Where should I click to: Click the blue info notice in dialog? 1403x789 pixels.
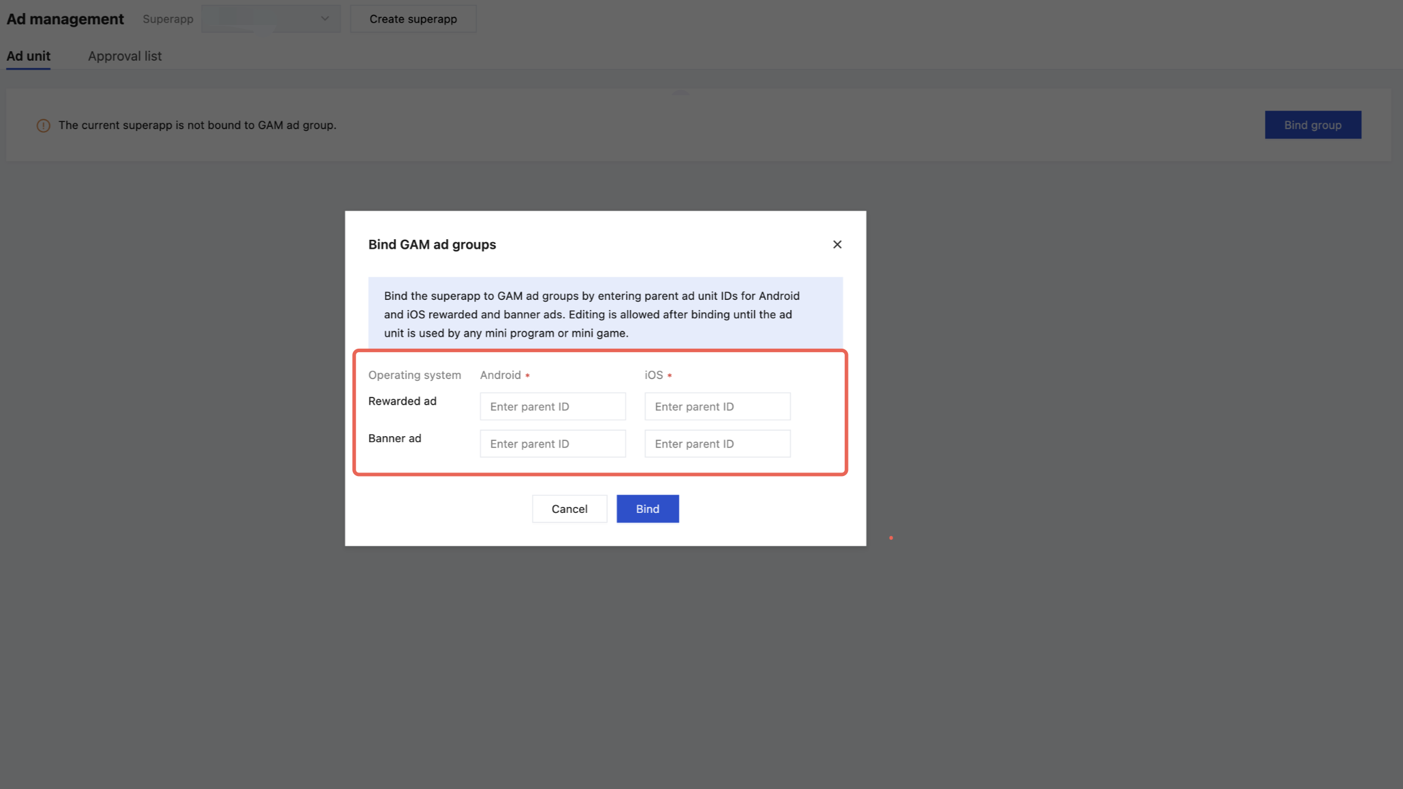(605, 314)
